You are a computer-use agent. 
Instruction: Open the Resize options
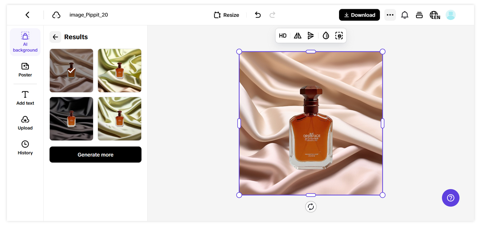tap(227, 15)
